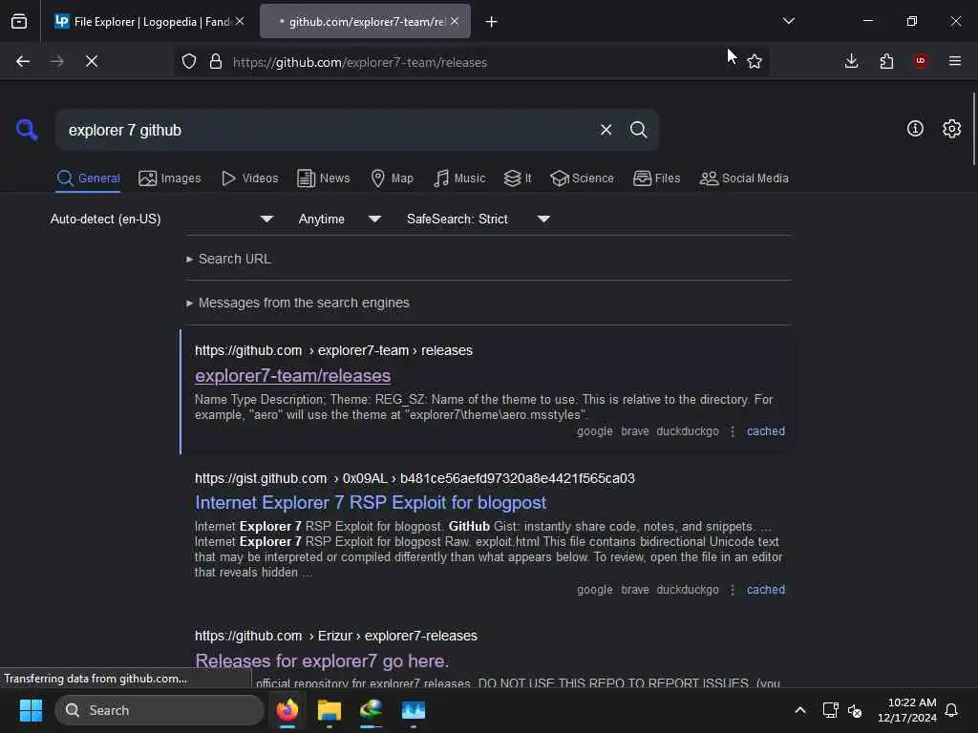This screenshot has width=978, height=733.
Task: Click Firefox icon in the taskbar
Action: 287,710
